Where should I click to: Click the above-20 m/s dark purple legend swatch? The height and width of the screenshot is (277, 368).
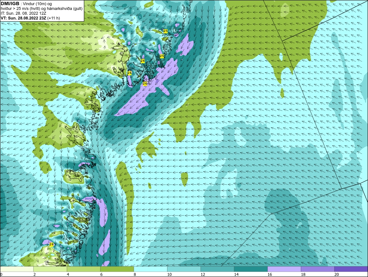coord(351,269)
